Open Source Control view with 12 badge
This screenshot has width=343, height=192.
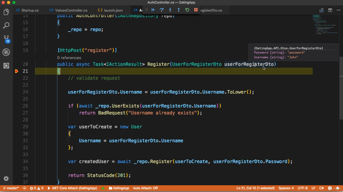point(6,39)
